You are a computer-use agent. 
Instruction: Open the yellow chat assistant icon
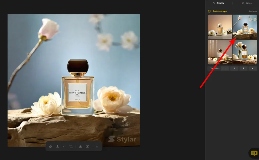coord(254,153)
